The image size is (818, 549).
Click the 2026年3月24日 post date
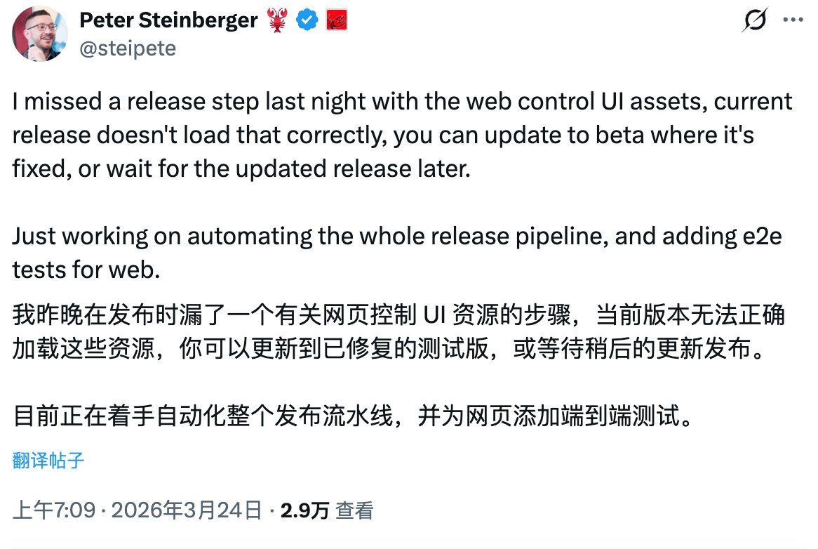click(183, 510)
